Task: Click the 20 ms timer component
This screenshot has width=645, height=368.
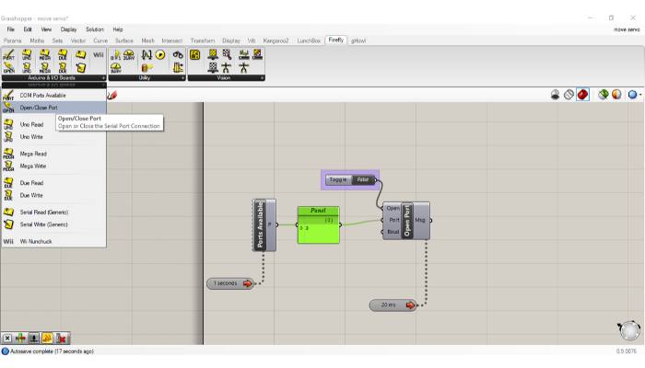Action: tap(393, 305)
